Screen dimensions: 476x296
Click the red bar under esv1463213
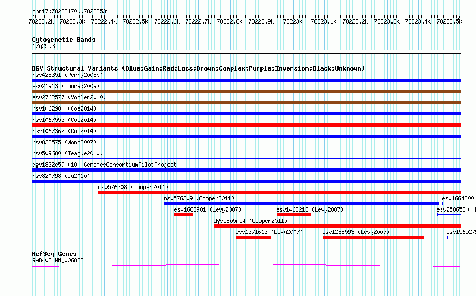[x=294, y=215]
